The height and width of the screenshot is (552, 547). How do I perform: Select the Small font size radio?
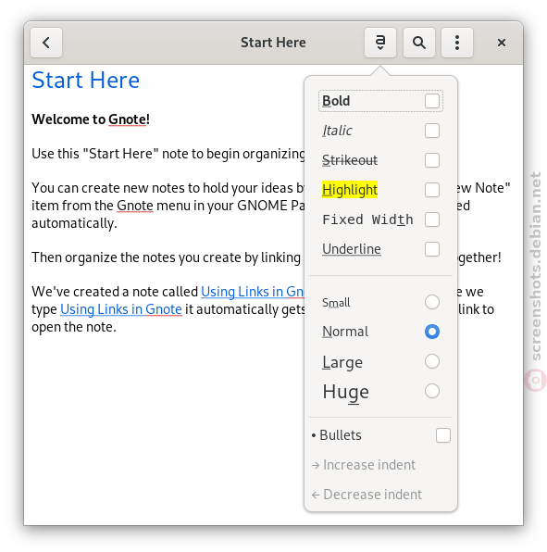coord(431,302)
